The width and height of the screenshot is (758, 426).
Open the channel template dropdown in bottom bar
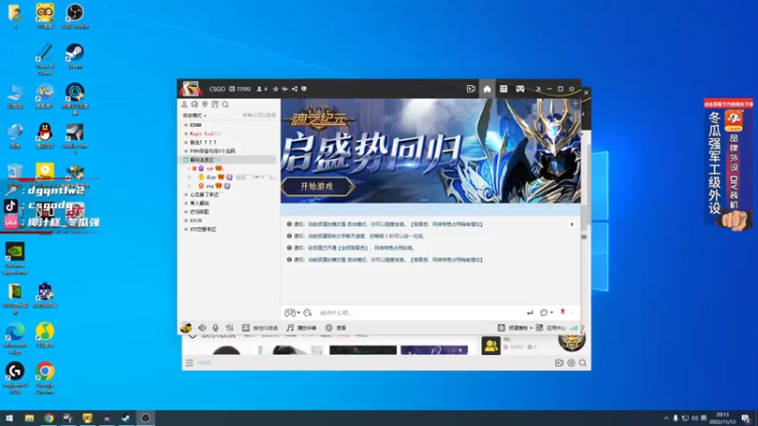[x=515, y=328]
